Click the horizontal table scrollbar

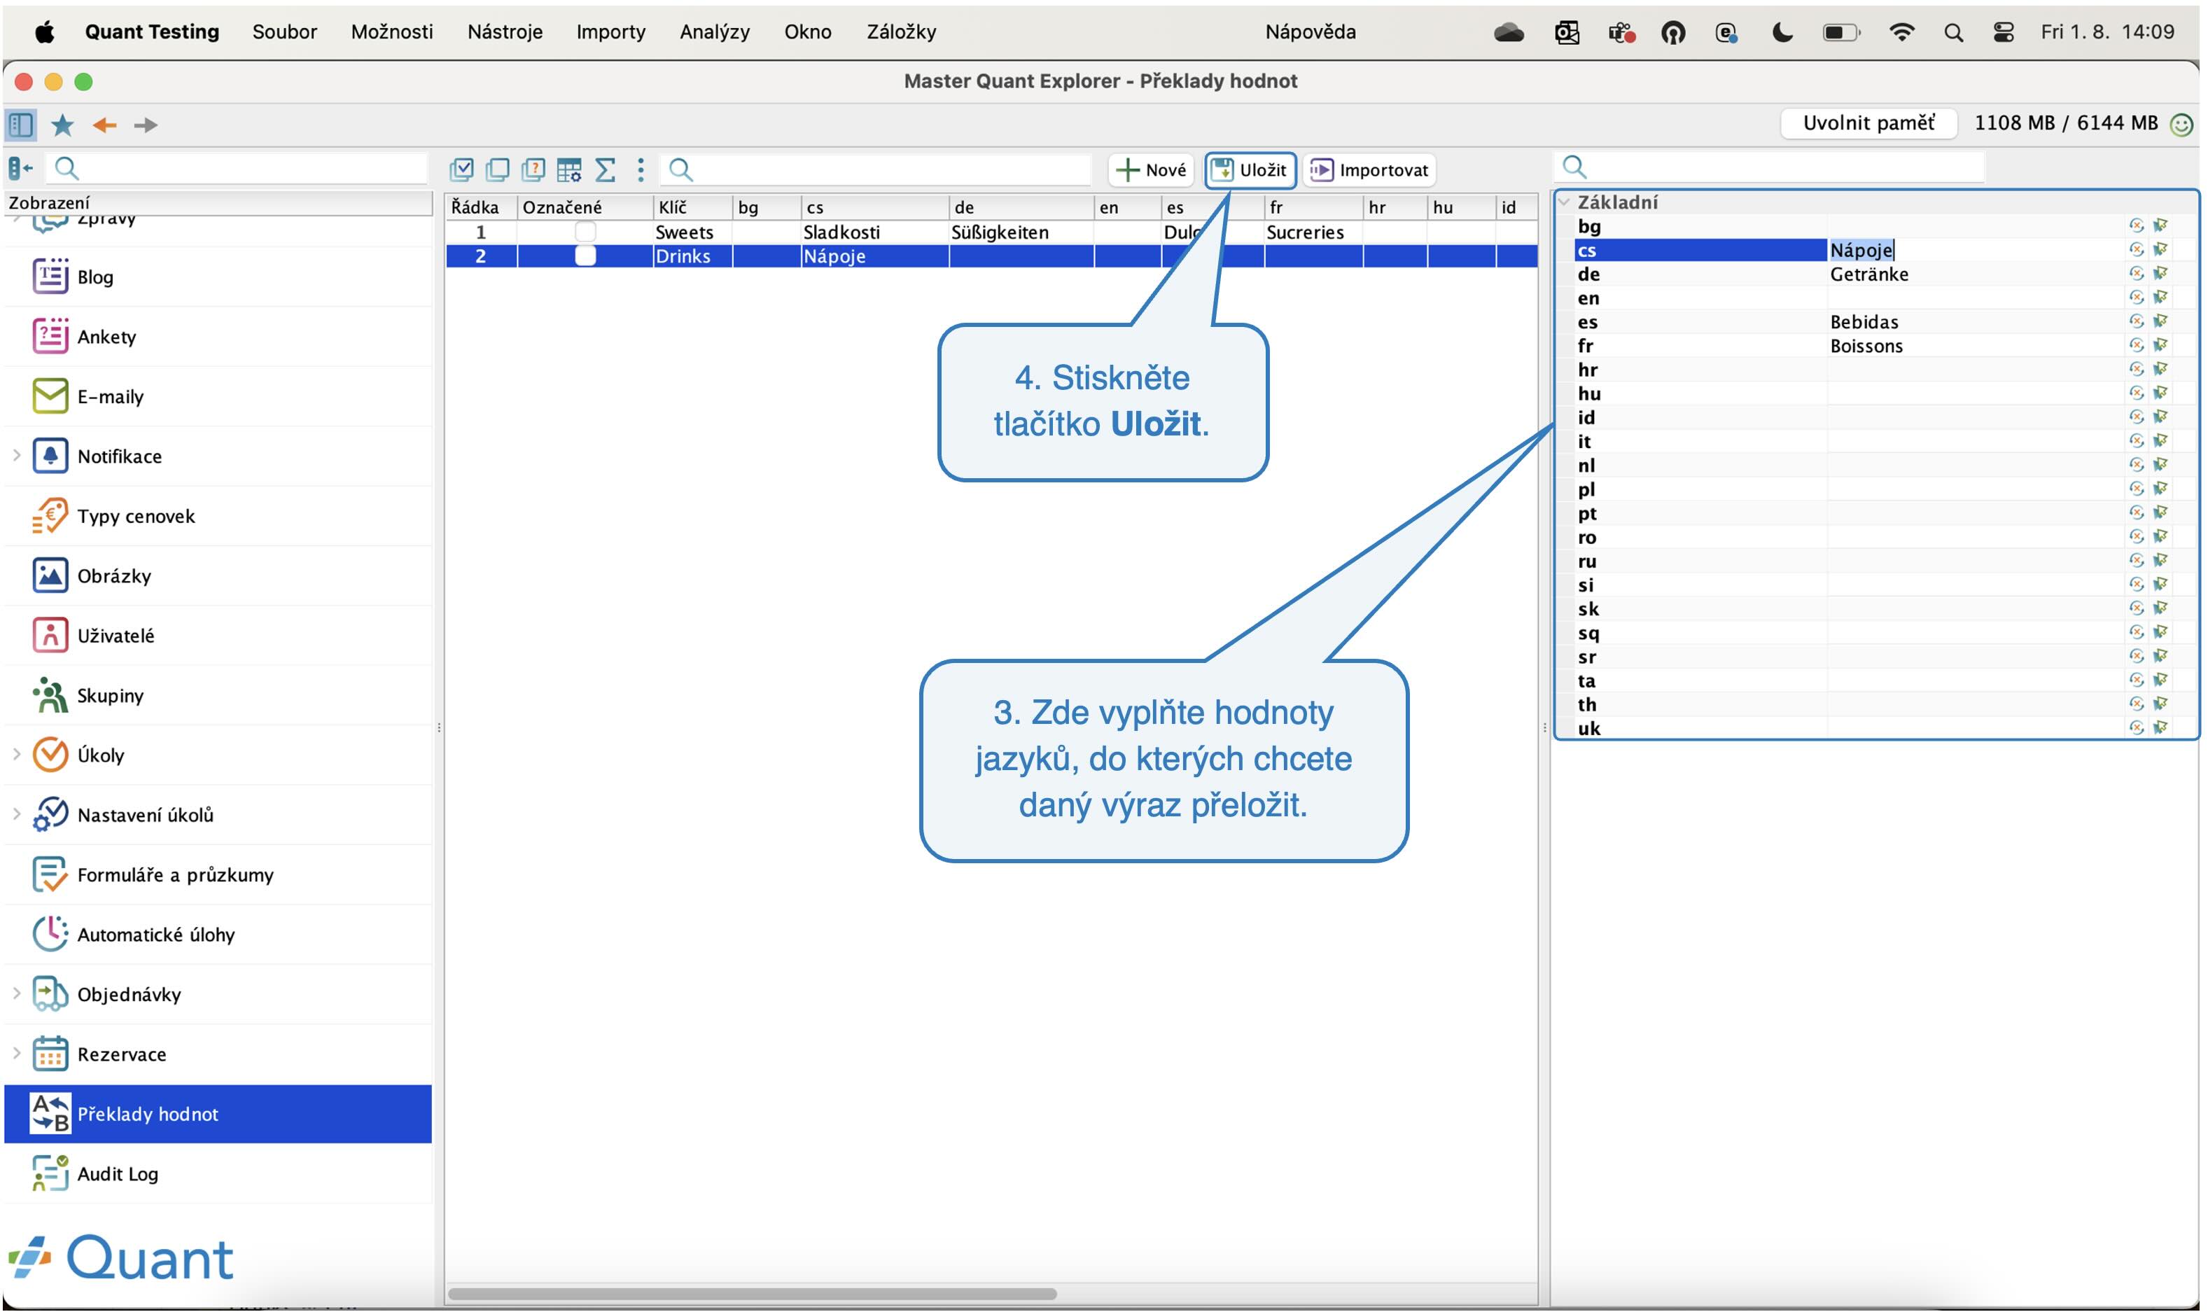click(752, 1293)
